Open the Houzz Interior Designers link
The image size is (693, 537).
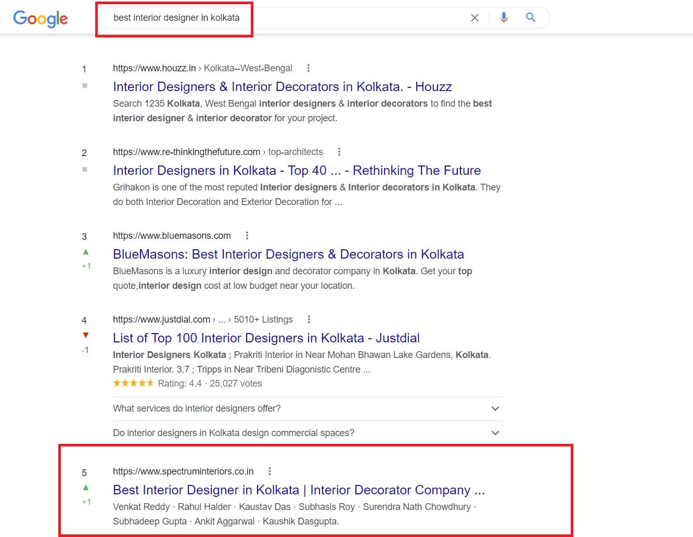[282, 87]
